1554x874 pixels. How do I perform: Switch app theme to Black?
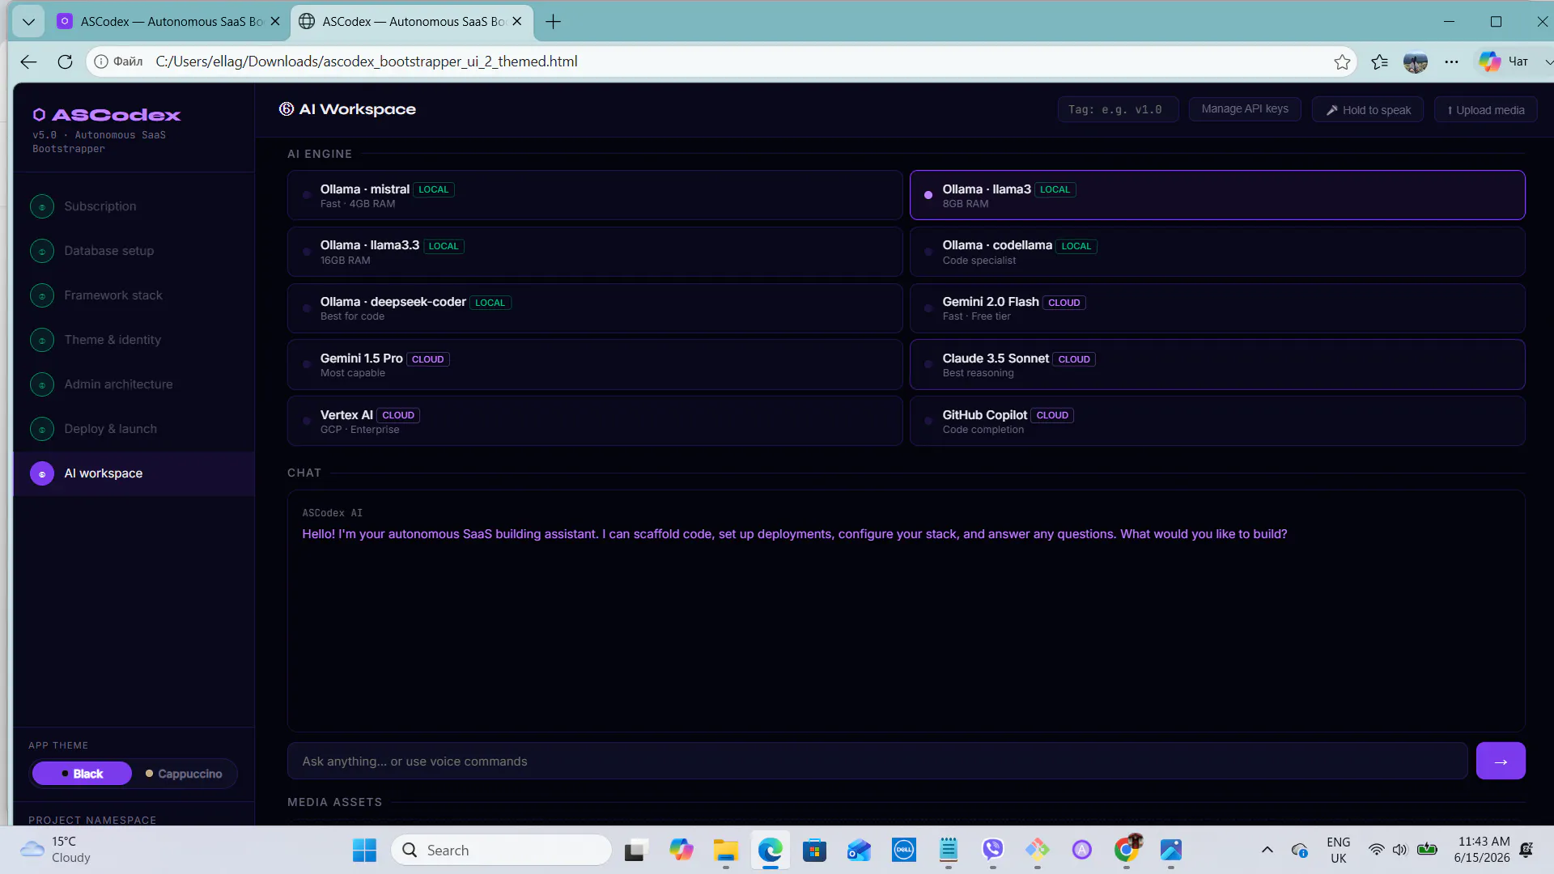pyautogui.click(x=82, y=774)
